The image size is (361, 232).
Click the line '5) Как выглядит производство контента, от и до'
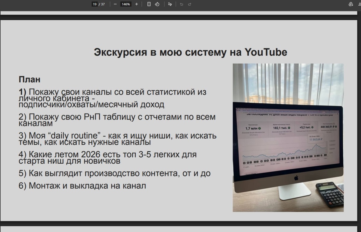[115, 174]
